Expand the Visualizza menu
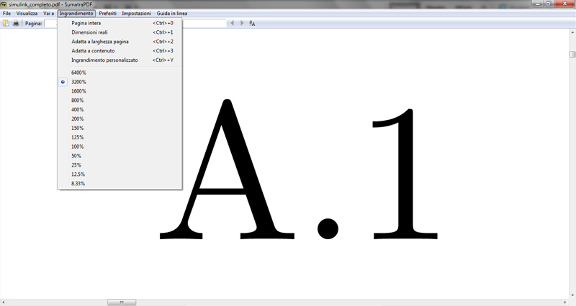 click(x=27, y=14)
